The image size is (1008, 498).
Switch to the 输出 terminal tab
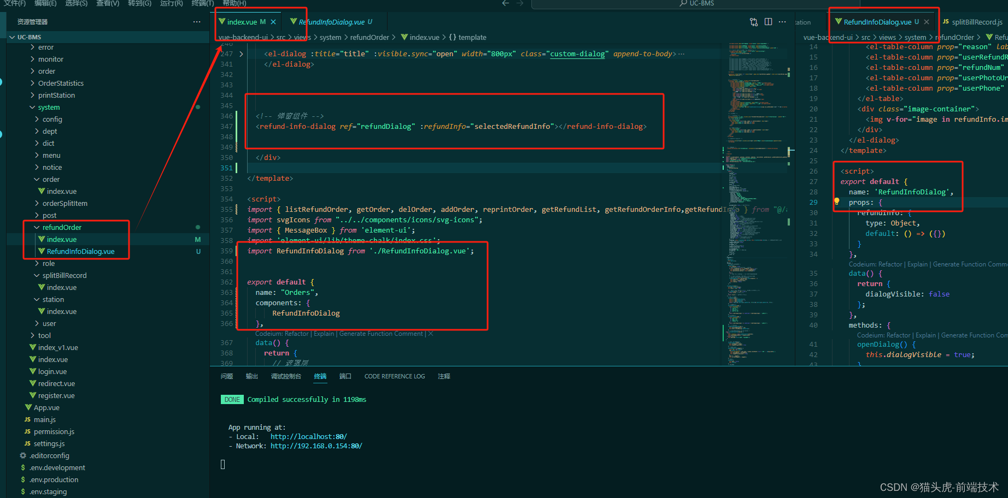coord(251,376)
